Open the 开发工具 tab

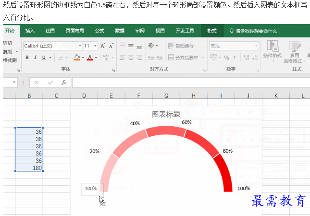coord(185,31)
